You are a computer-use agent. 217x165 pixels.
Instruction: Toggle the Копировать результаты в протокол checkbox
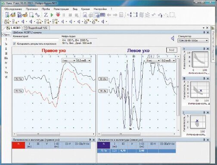(14, 44)
